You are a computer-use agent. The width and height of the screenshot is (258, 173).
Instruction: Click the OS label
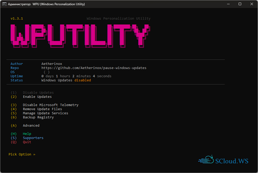(13, 72)
